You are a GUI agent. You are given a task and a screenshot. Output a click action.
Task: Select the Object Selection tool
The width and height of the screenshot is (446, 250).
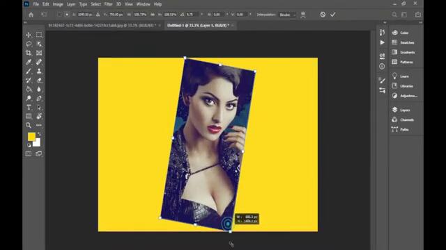(x=39, y=44)
